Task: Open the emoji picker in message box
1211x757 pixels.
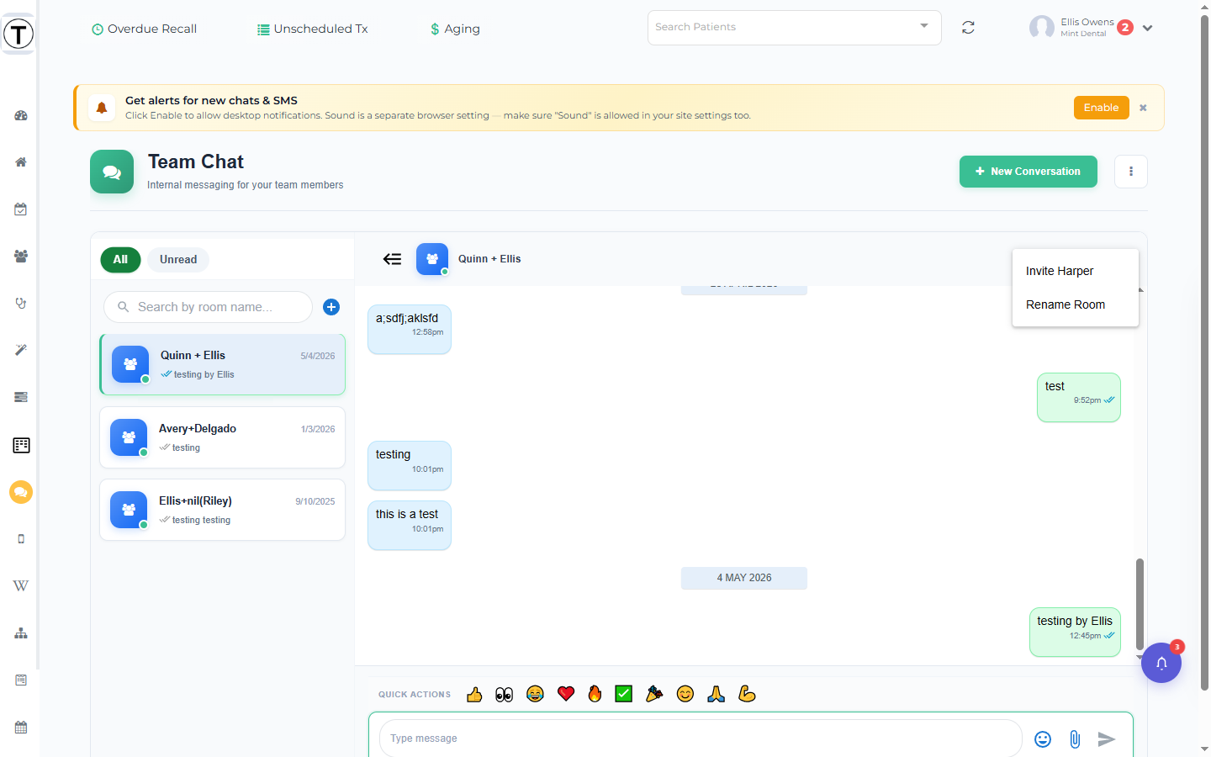Action: pyautogui.click(x=1043, y=738)
